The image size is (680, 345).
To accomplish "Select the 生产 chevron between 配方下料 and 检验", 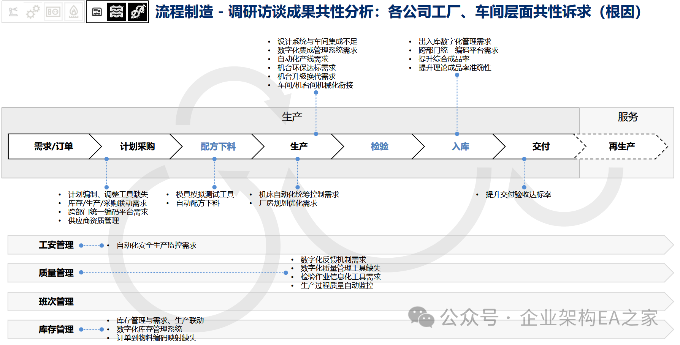I will point(299,147).
